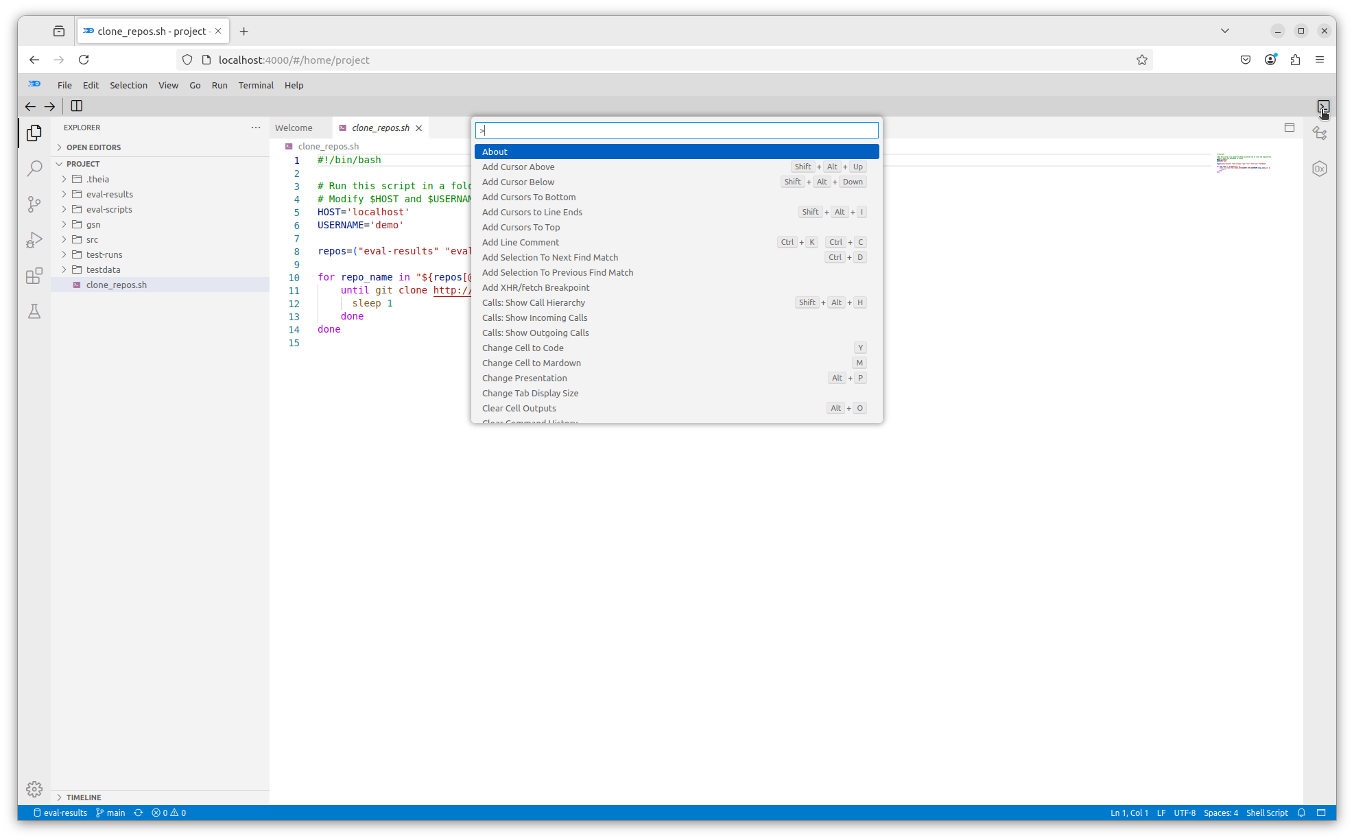This screenshot has height=840, width=1354.
Task: Click the notifications bell in status bar
Action: 1301,813
